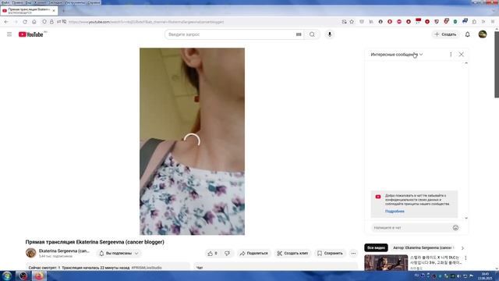Click the Windows Start button
Image resolution: width=499 pixels, height=281 pixels.
(x=7, y=276)
